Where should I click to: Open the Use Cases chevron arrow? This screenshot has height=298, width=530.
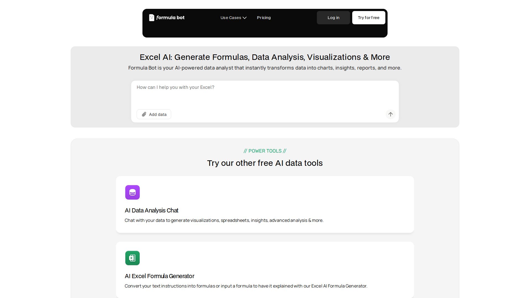pyautogui.click(x=245, y=18)
